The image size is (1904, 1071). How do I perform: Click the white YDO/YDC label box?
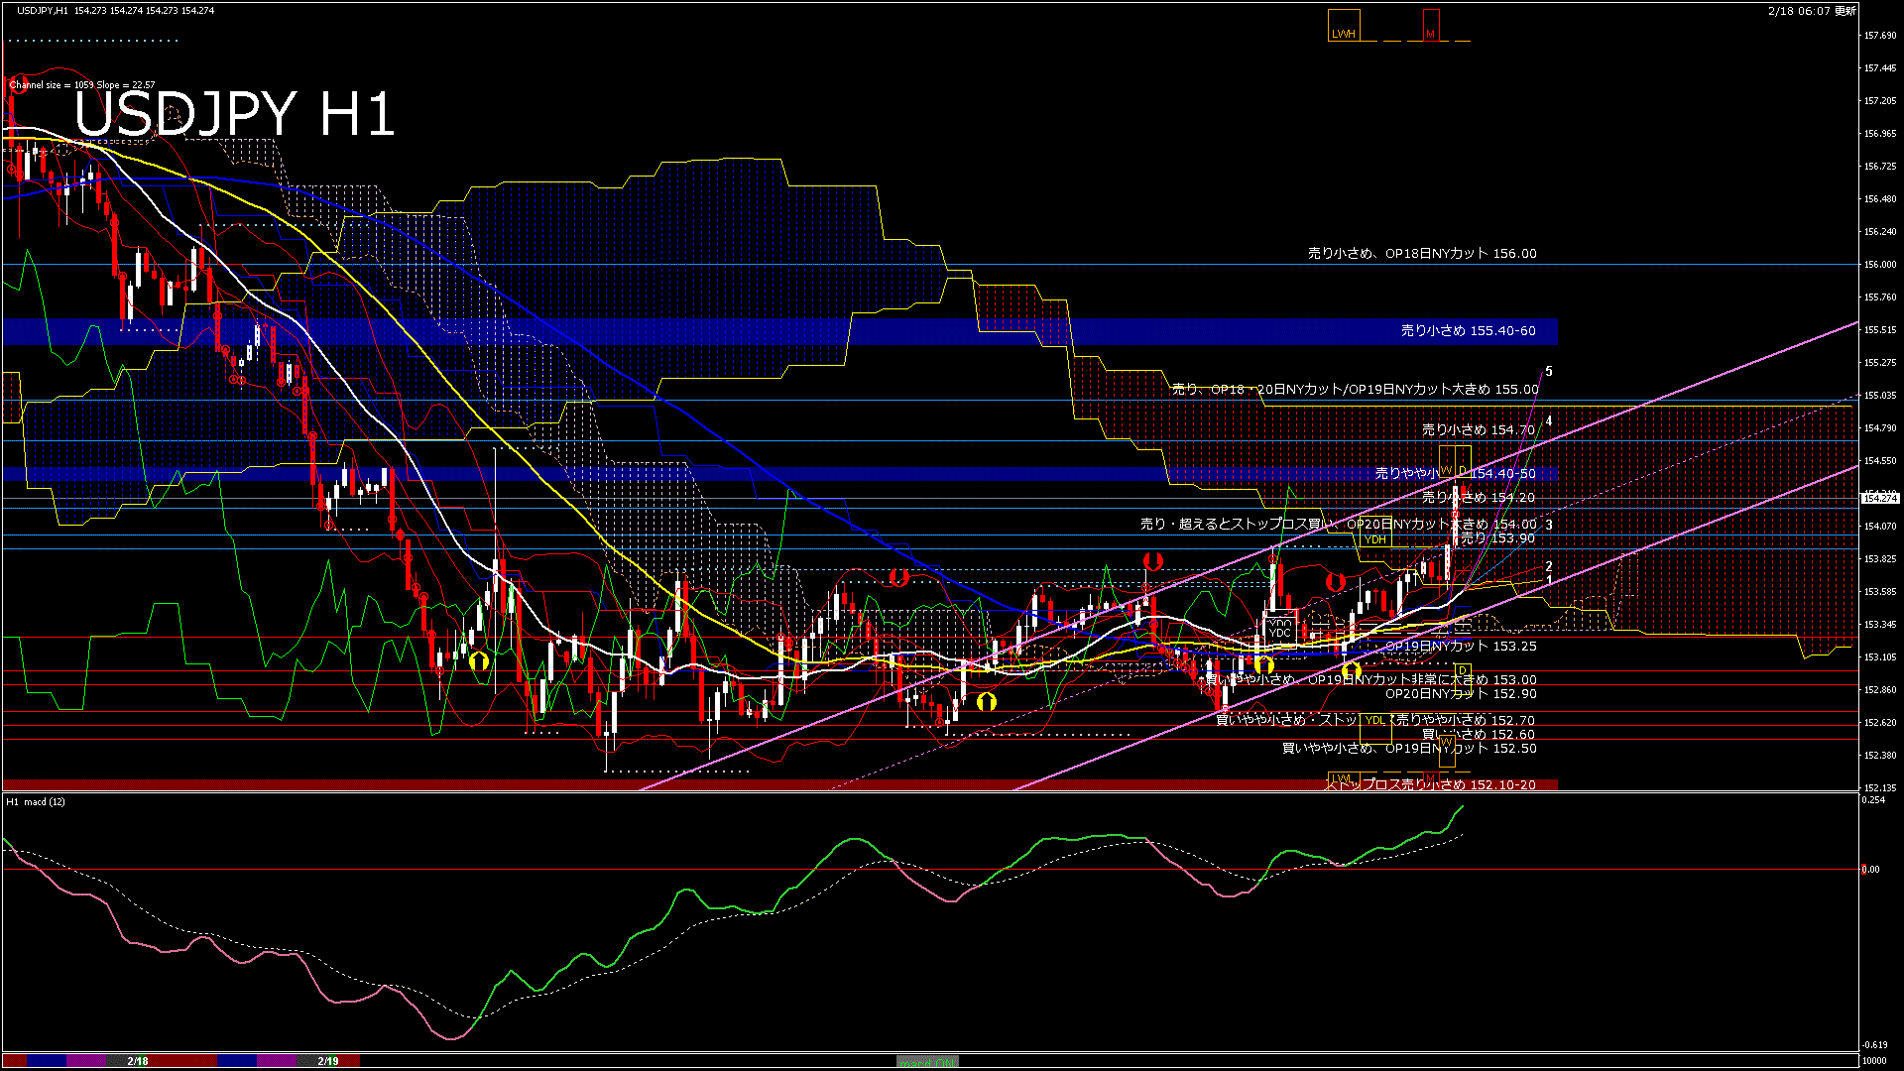pos(1279,628)
